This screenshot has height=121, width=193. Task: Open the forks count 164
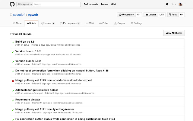click(x=182, y=15)
